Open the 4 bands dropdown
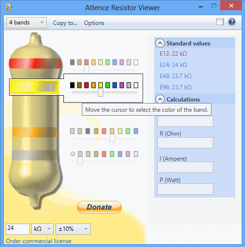The image size is (245, 247). [x=26, y=22]
